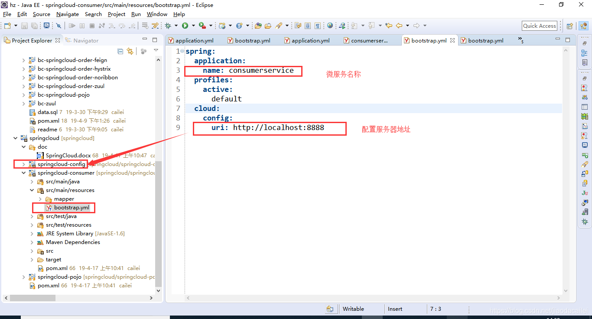The image size is (592, 319).
Task: Open the console terminal icon in the toolbar
Action: tap(47, 26)
